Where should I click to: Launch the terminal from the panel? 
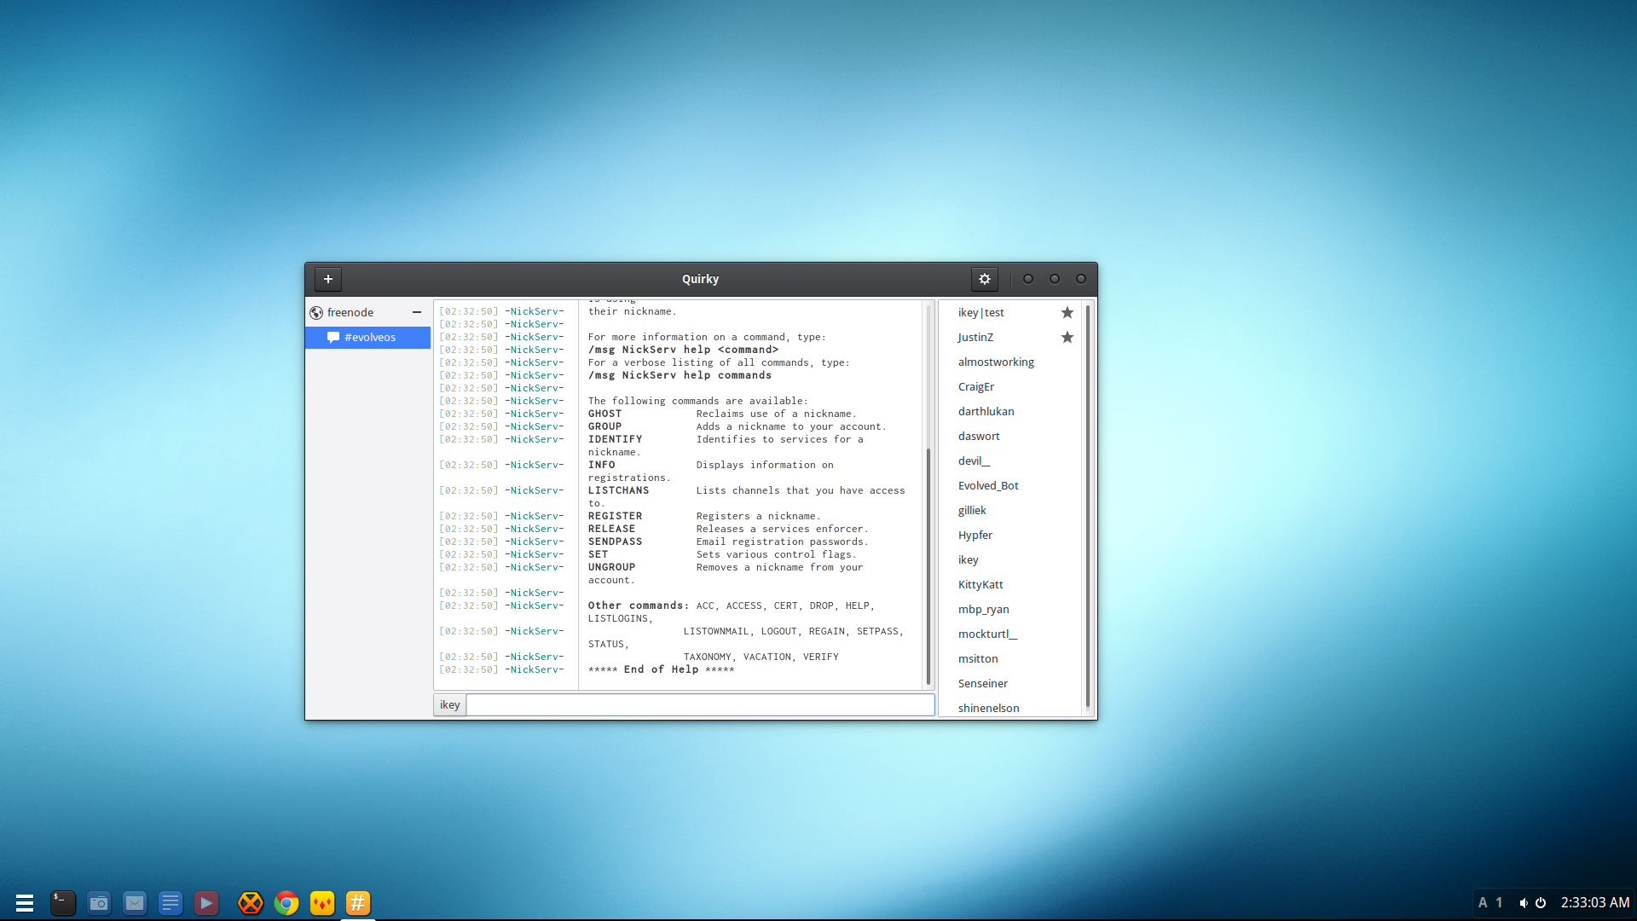[62, 902]
